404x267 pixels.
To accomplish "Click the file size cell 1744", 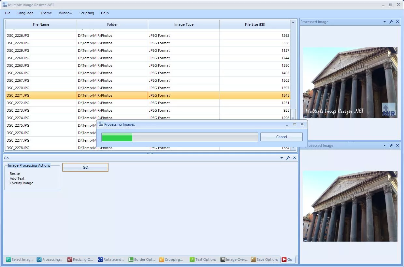I will 255,58.
